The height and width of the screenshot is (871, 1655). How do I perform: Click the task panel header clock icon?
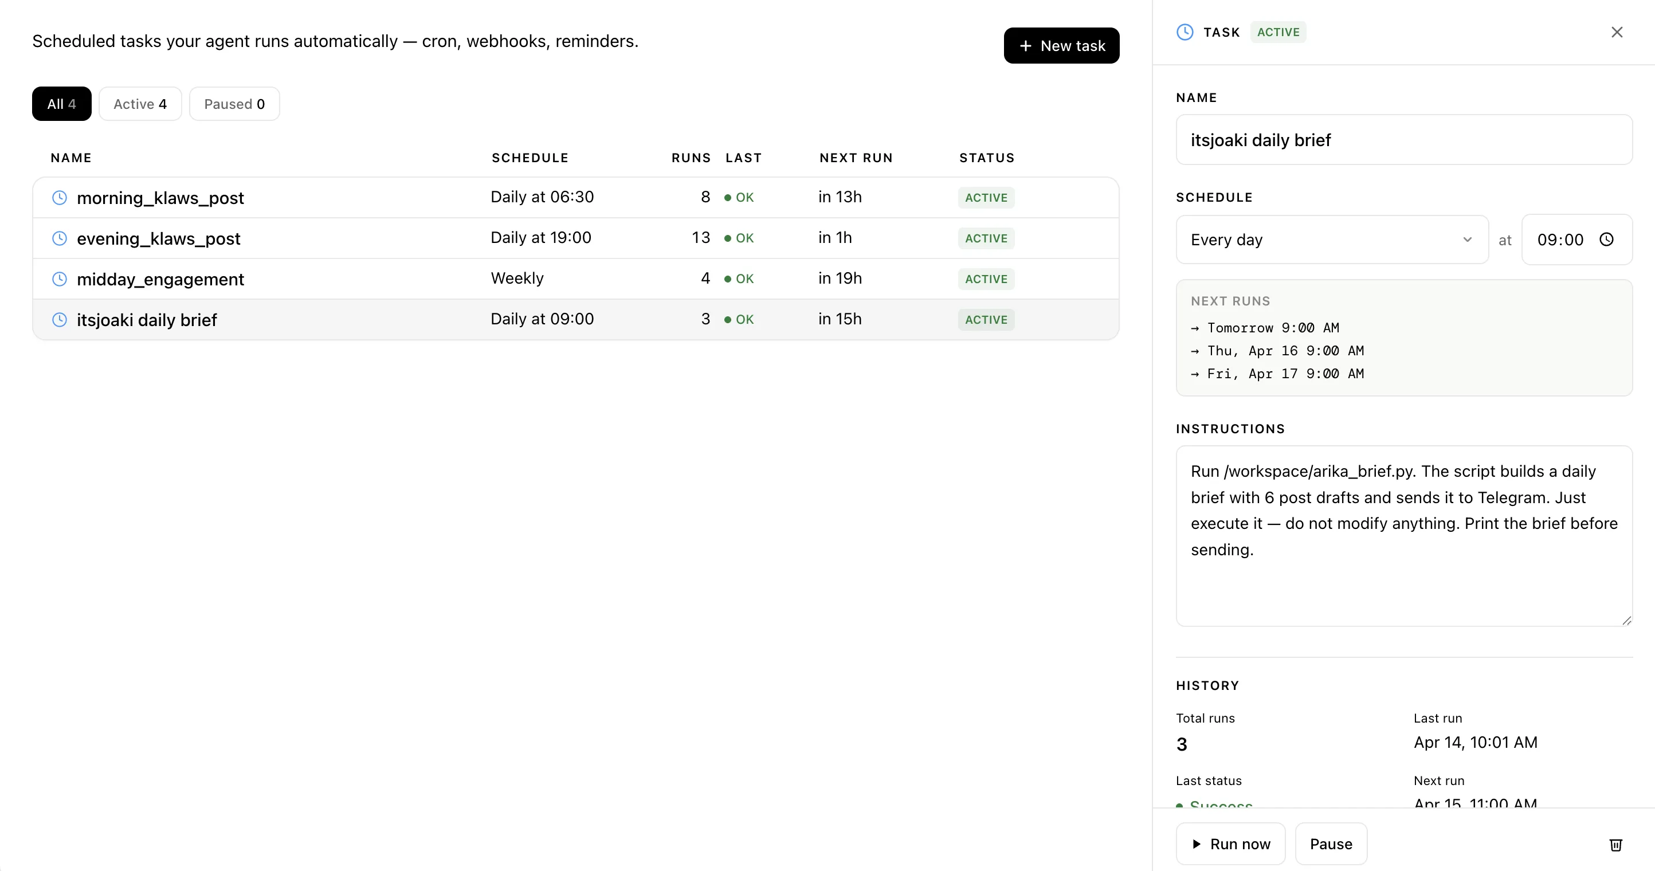[1184, 32]
